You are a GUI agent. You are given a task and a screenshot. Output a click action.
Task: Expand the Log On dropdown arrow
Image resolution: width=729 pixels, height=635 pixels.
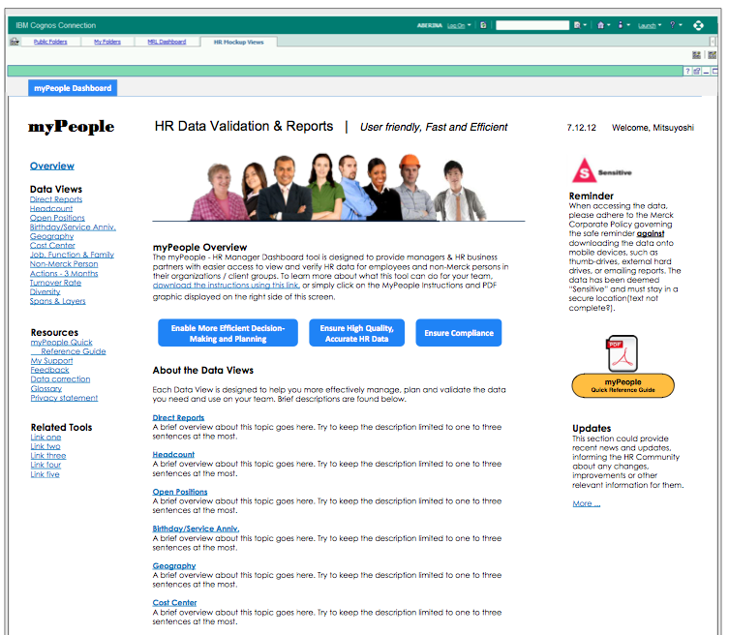click(x=470, y=25)
